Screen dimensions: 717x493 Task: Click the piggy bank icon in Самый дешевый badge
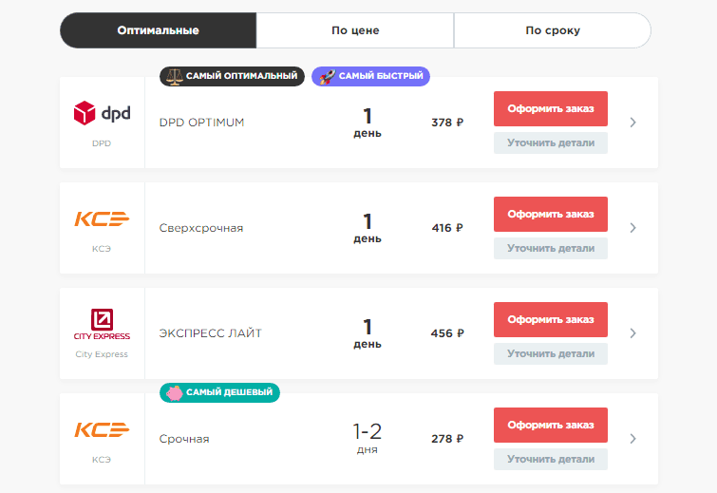tap(174, 392)
